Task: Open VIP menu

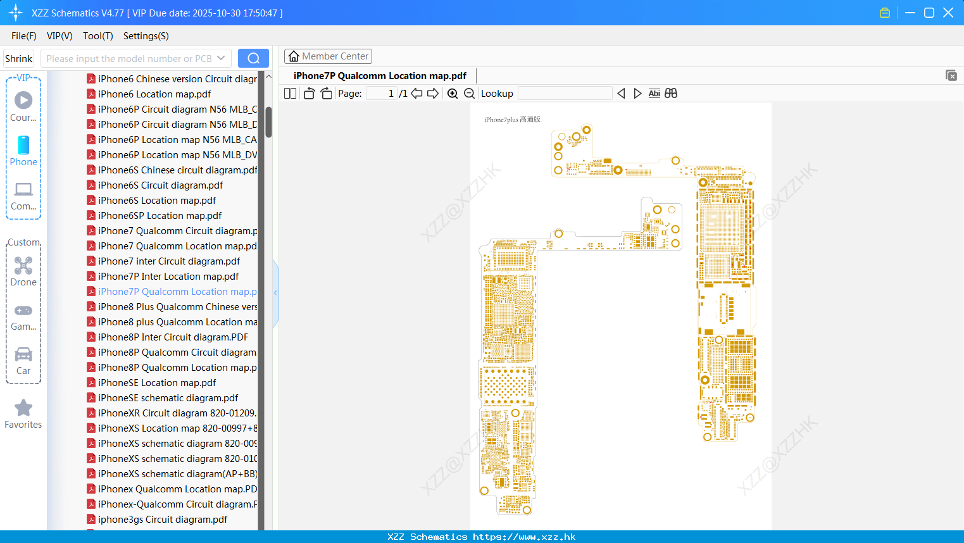Action: point(59,36)
